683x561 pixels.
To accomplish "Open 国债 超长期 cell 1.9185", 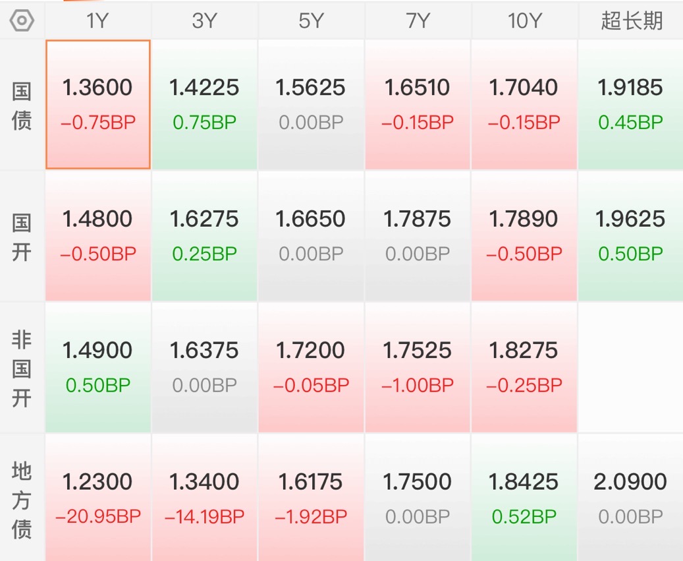I will [x=631, y=105].
